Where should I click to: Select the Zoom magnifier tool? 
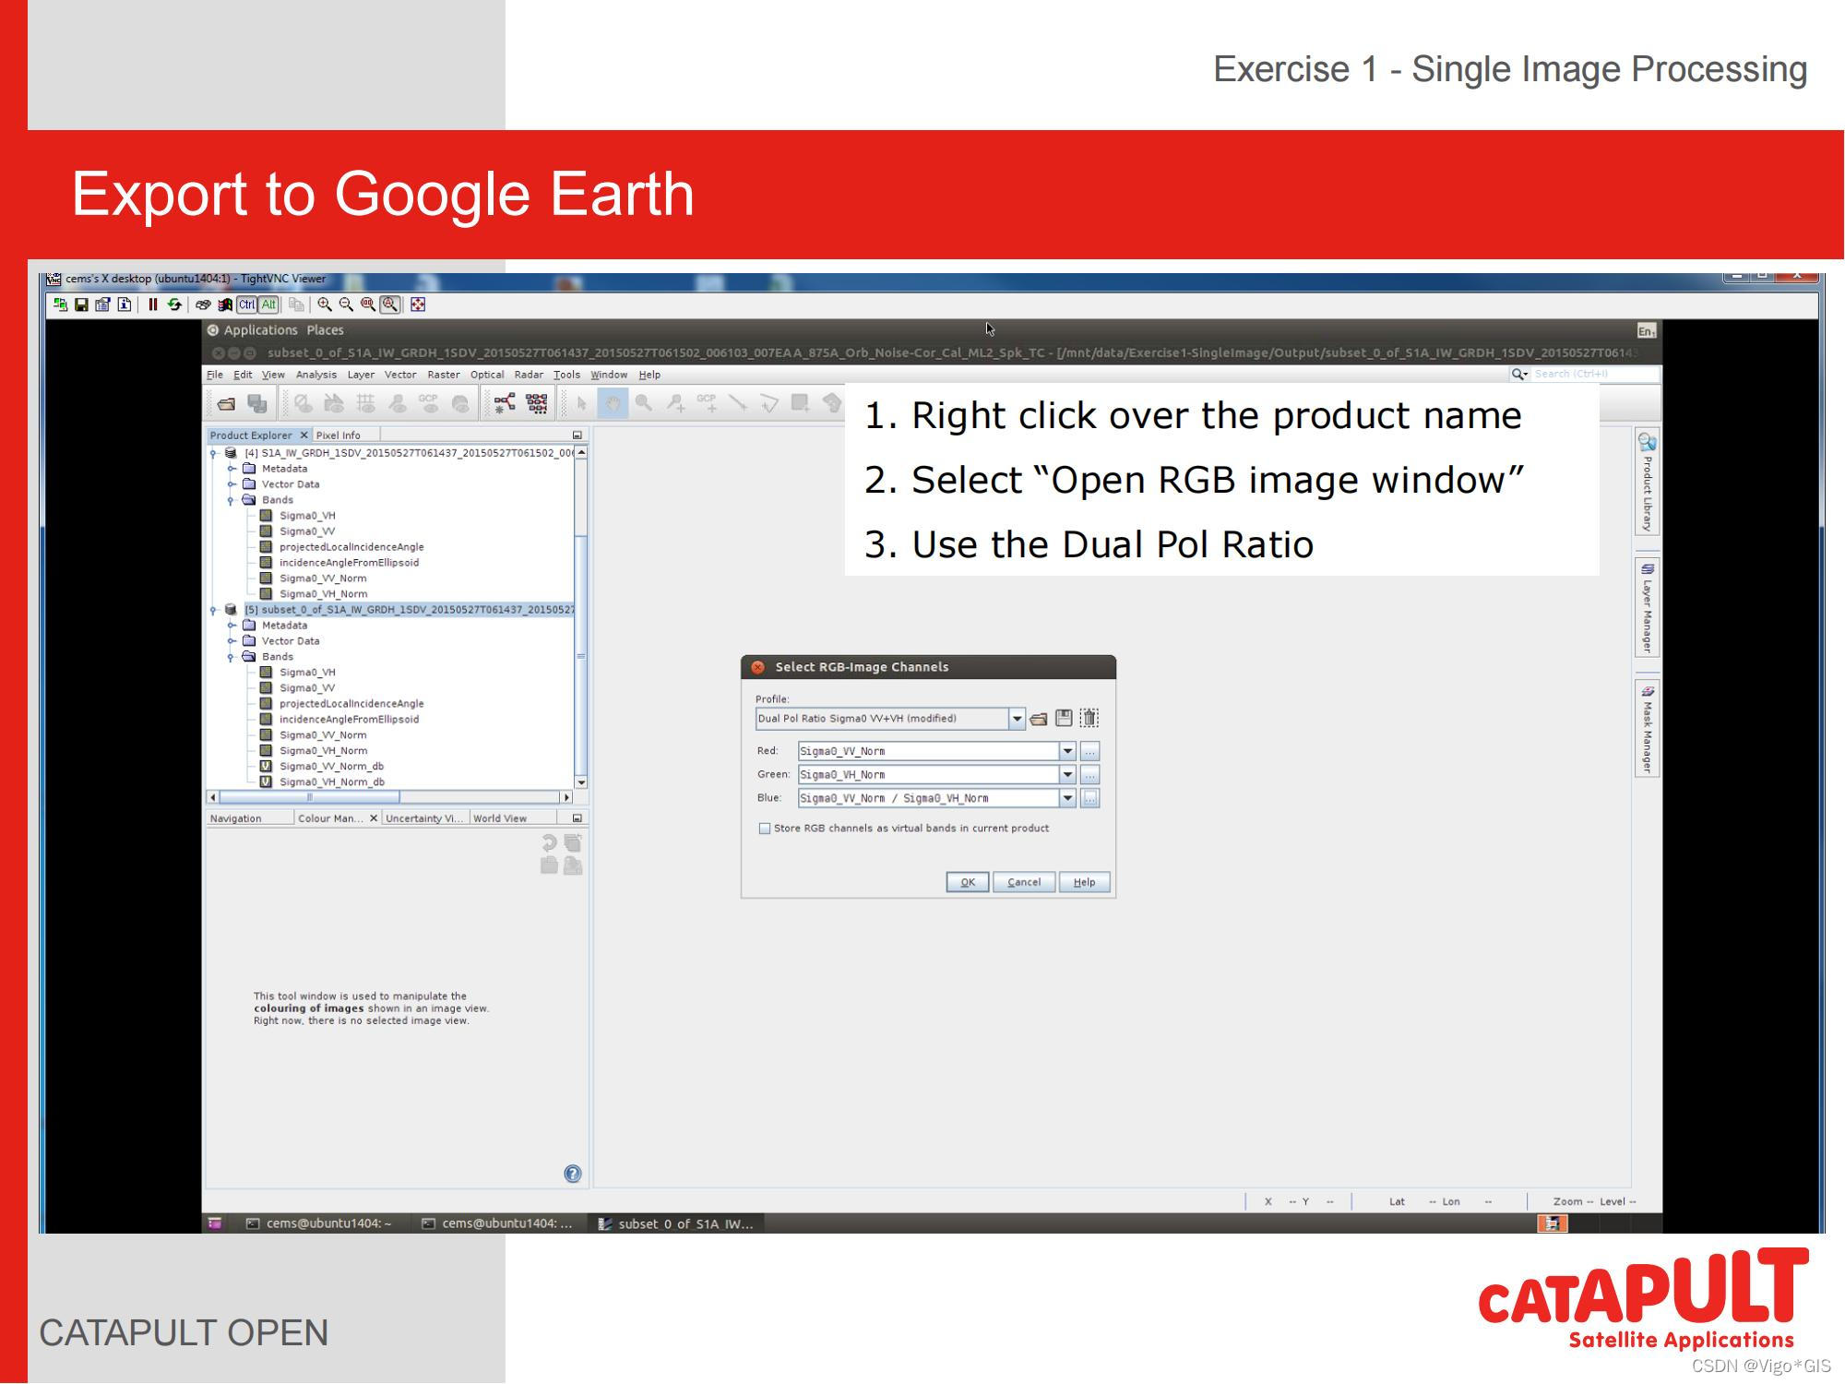644,403
